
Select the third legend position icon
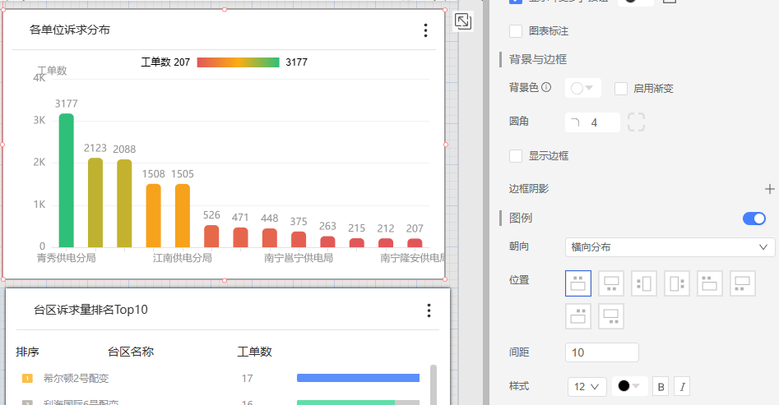point(644,283)
